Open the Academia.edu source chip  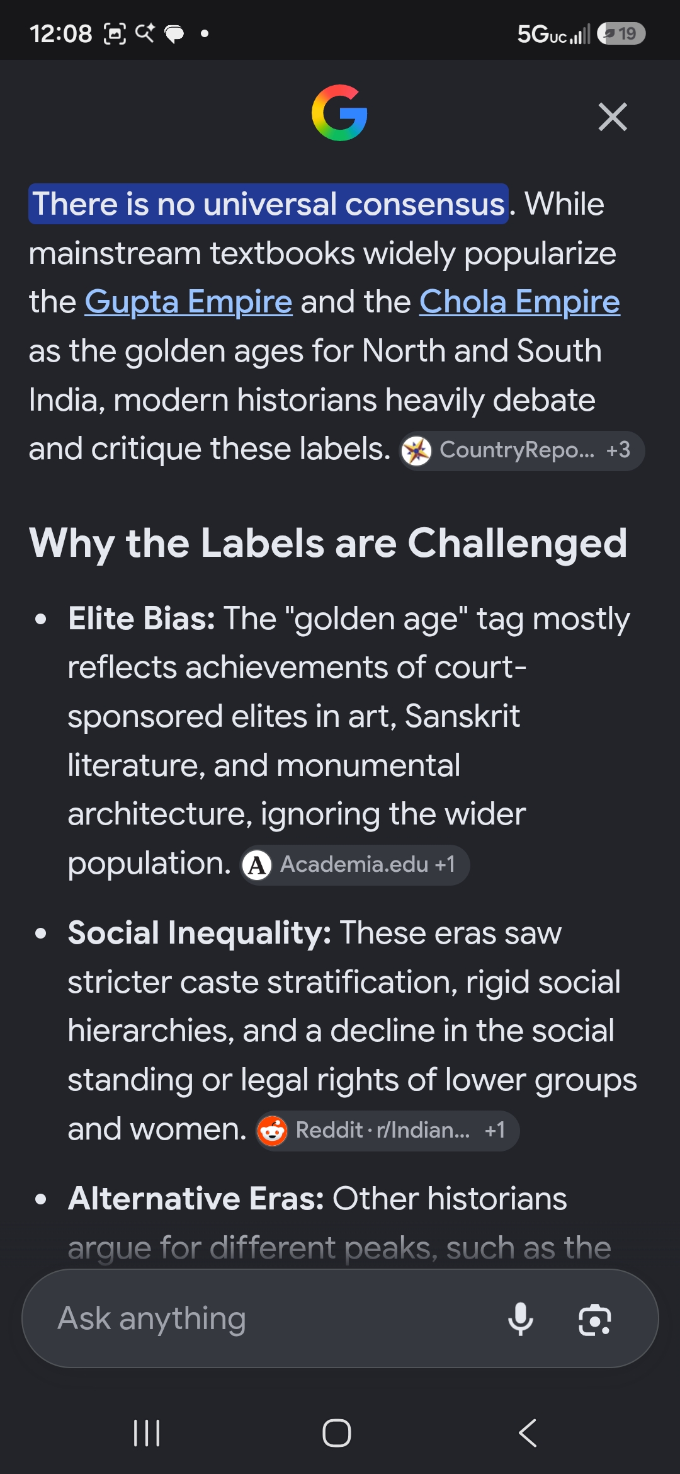click(x=355, y=865)
